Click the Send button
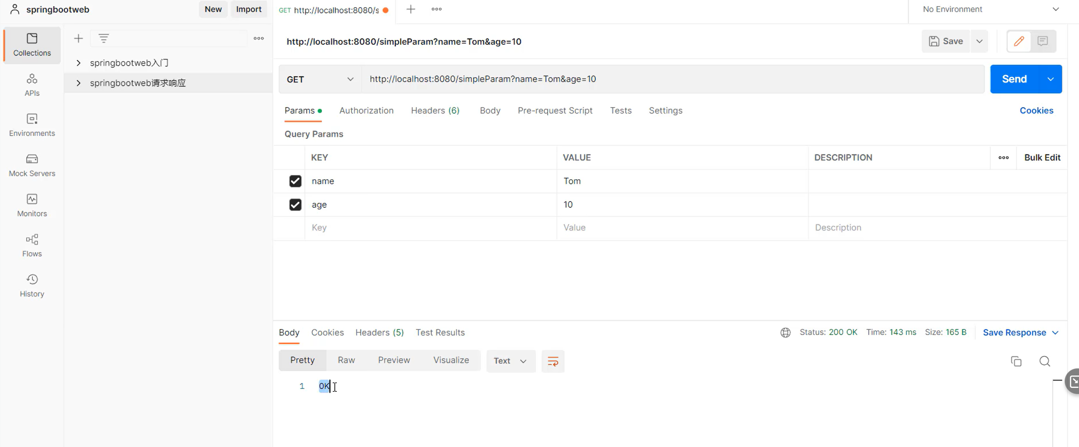 [x=1014, y=79]
